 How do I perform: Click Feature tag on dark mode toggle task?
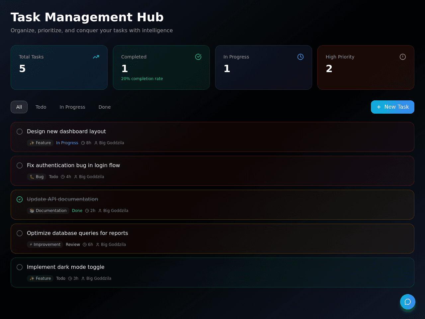40,278
